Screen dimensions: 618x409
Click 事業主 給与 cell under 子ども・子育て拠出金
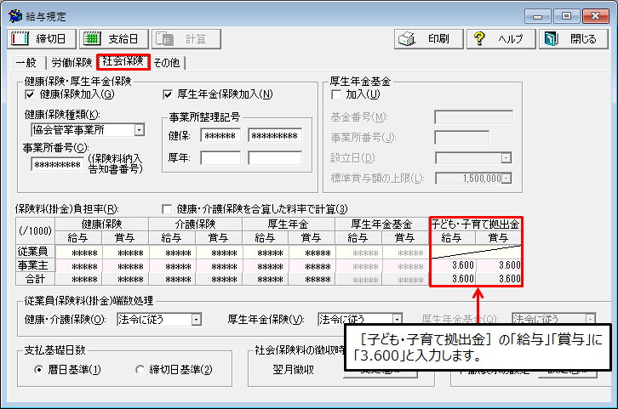pos(452,265)
